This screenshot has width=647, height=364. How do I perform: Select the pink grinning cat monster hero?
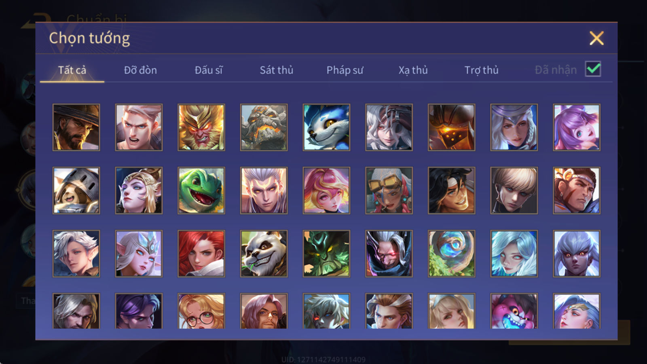514,311
